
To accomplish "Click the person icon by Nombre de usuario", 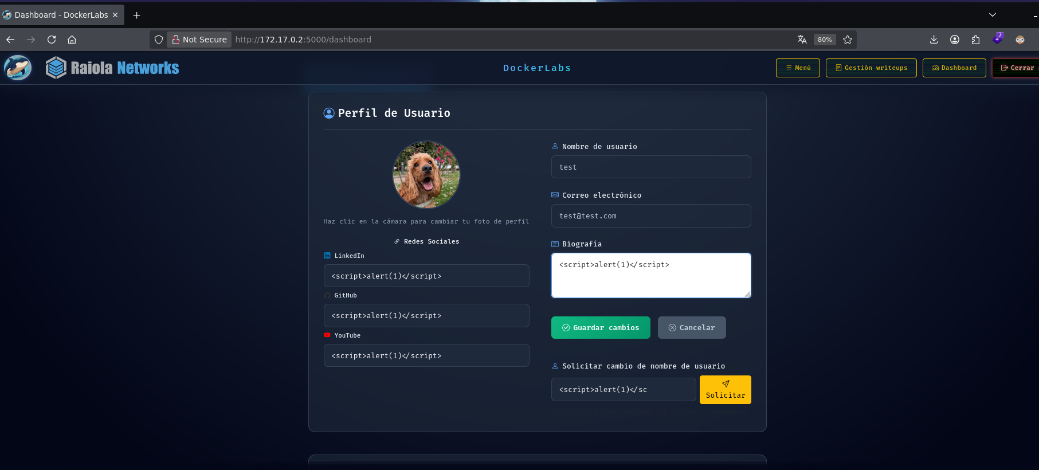I will tap(555, 146).
